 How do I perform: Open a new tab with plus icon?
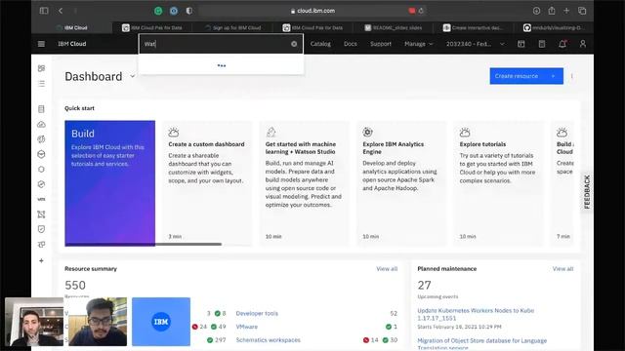coord(566,11)
